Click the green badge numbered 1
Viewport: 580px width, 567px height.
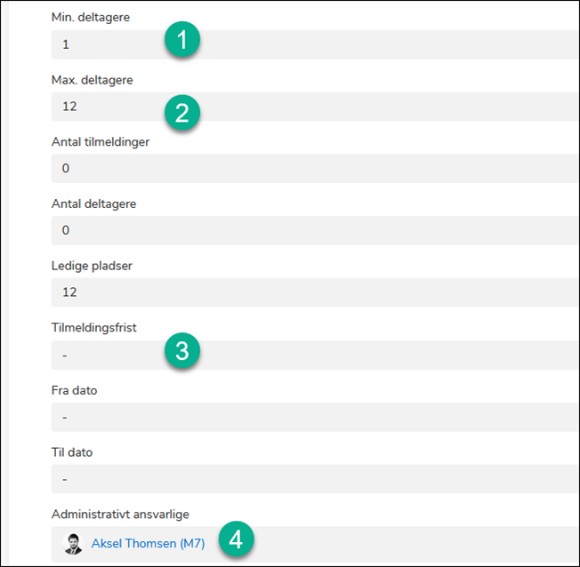182,41
